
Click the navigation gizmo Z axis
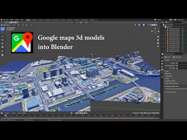tap(155, 28)
